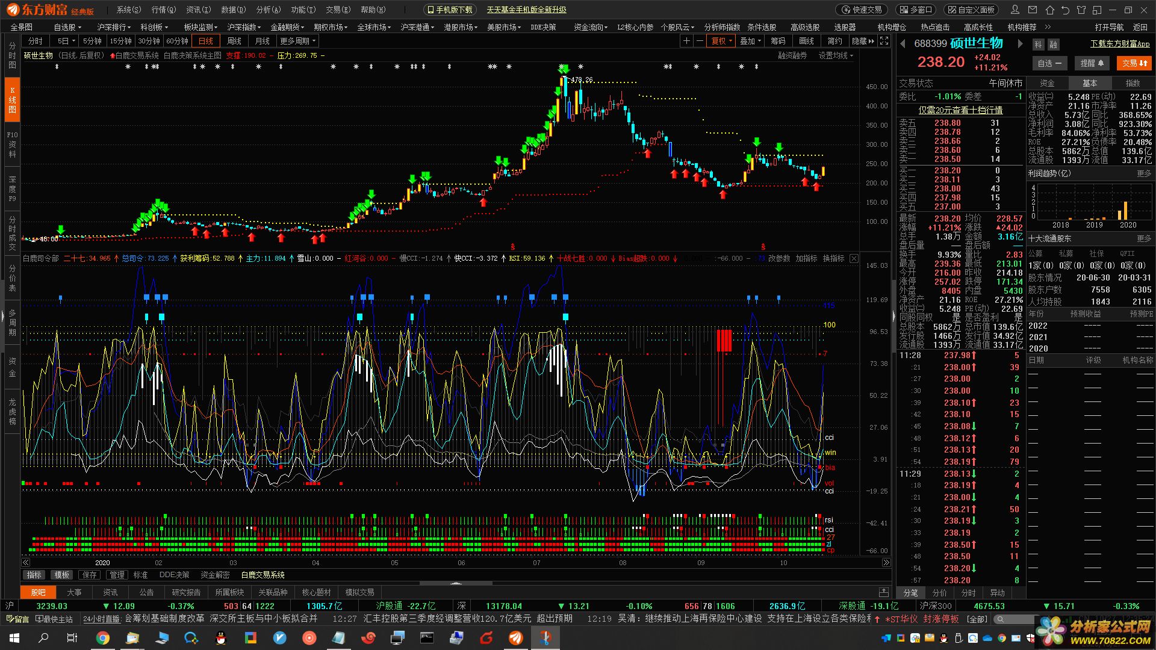Close the 白鹿司令部 indicator panel

[x=854, y=258]
